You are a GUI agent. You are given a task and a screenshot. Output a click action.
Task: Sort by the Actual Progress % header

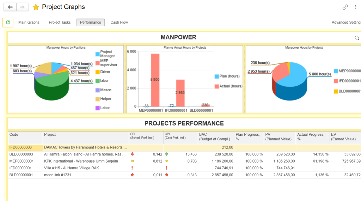tap(313, 138)
